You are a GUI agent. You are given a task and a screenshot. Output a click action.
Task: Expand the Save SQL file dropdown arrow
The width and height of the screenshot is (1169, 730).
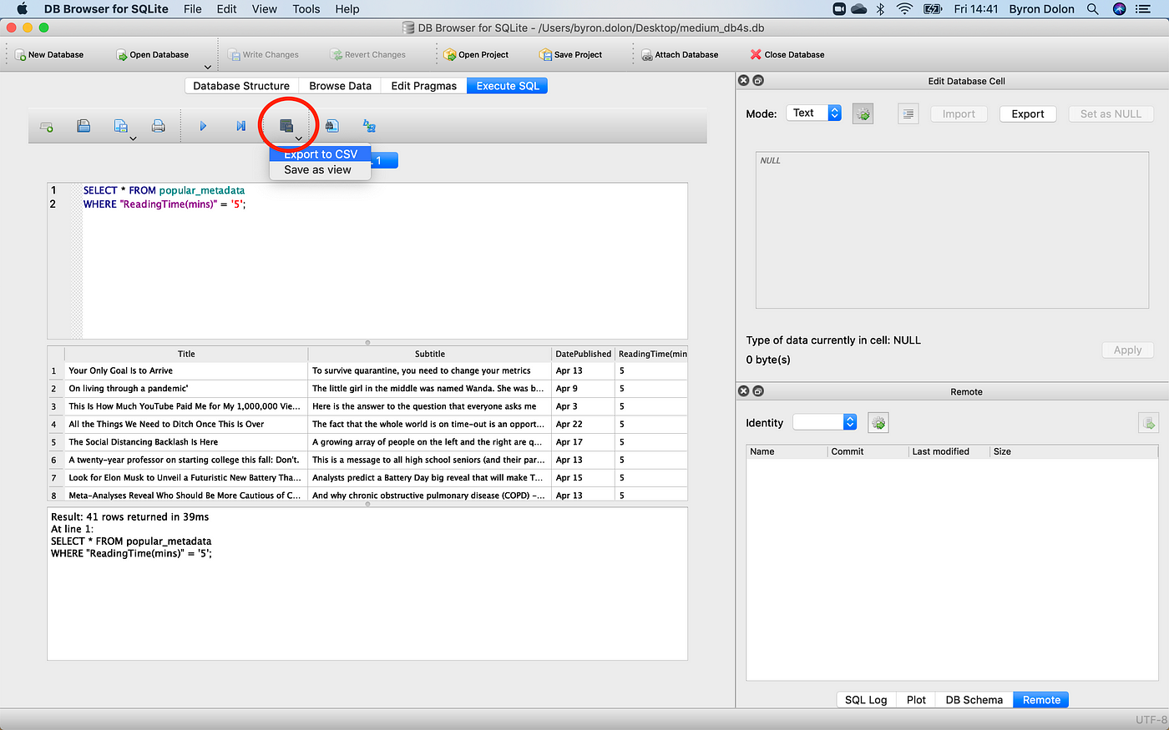coord(133,138)
